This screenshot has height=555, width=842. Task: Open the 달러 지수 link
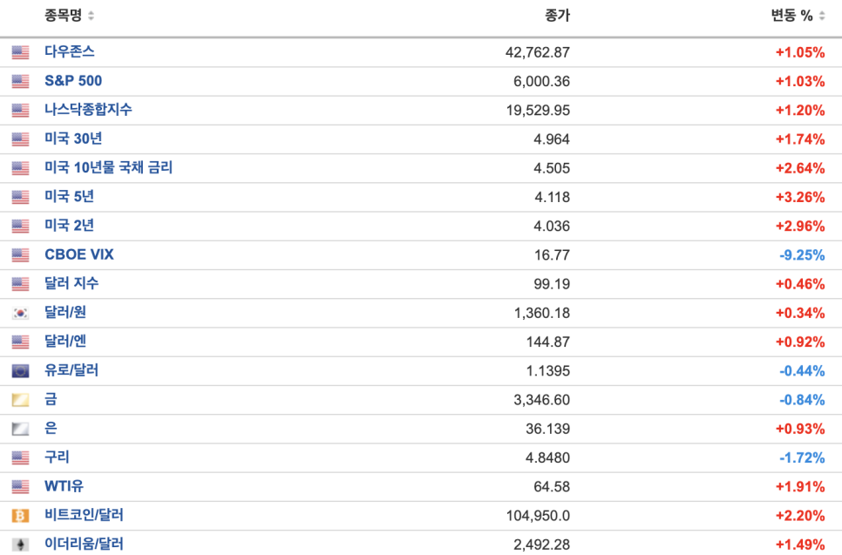tap(71, 283)
